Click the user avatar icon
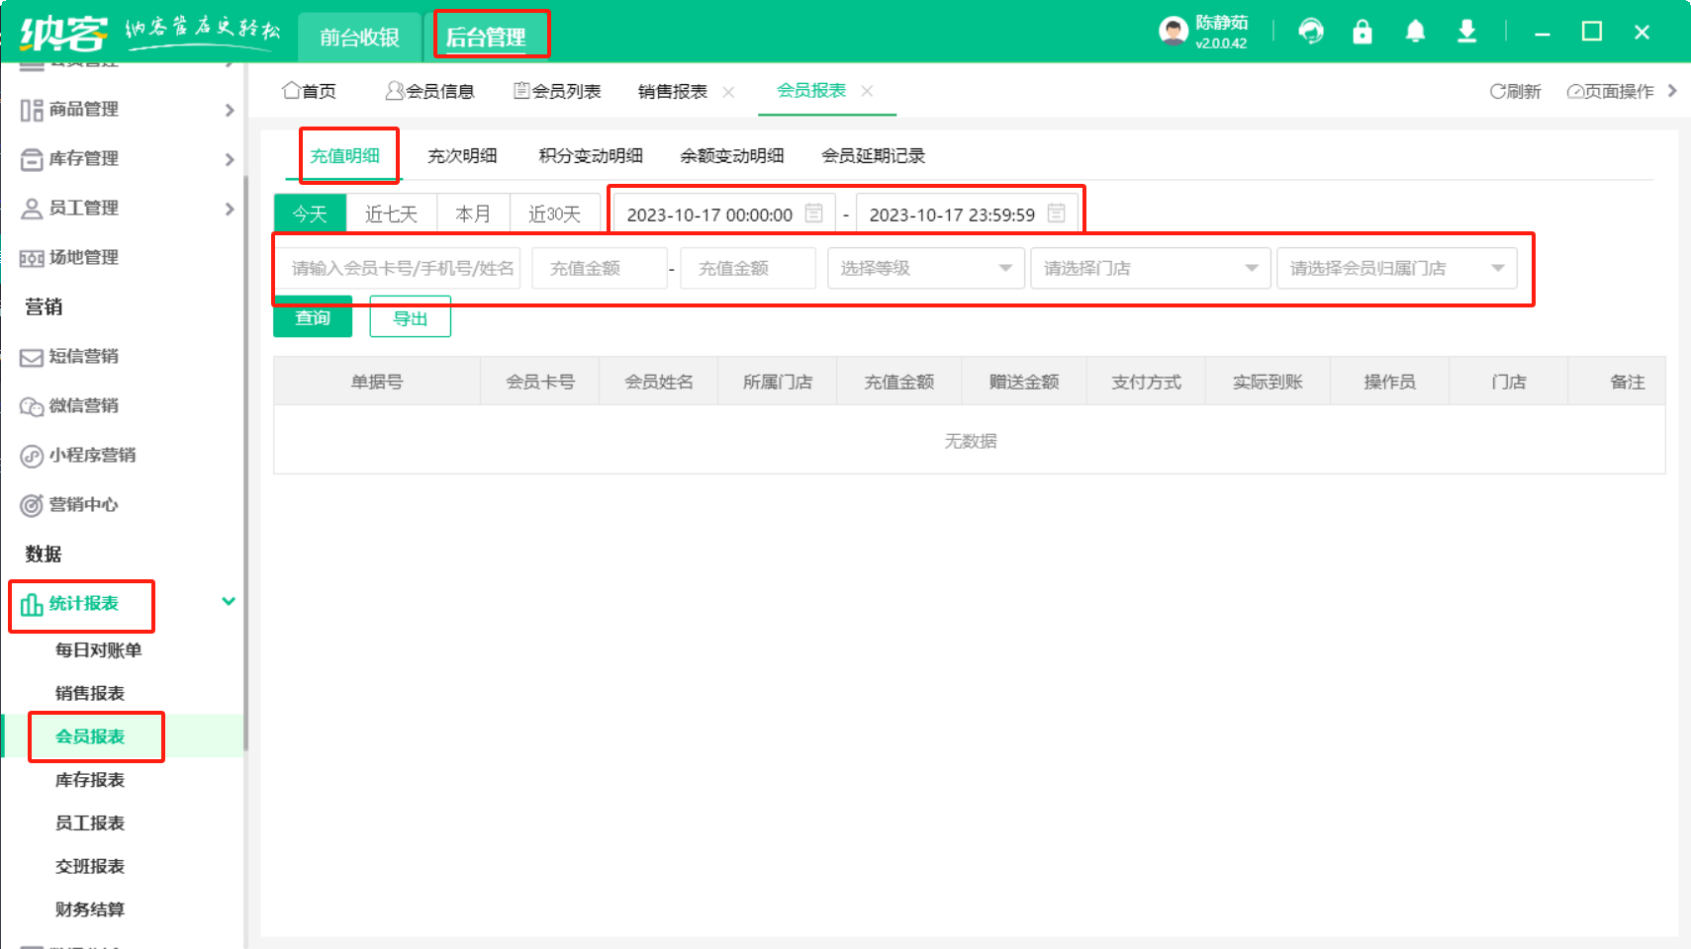The image size is (1691, 949). pyautogui.click(x=1174, y=32)
